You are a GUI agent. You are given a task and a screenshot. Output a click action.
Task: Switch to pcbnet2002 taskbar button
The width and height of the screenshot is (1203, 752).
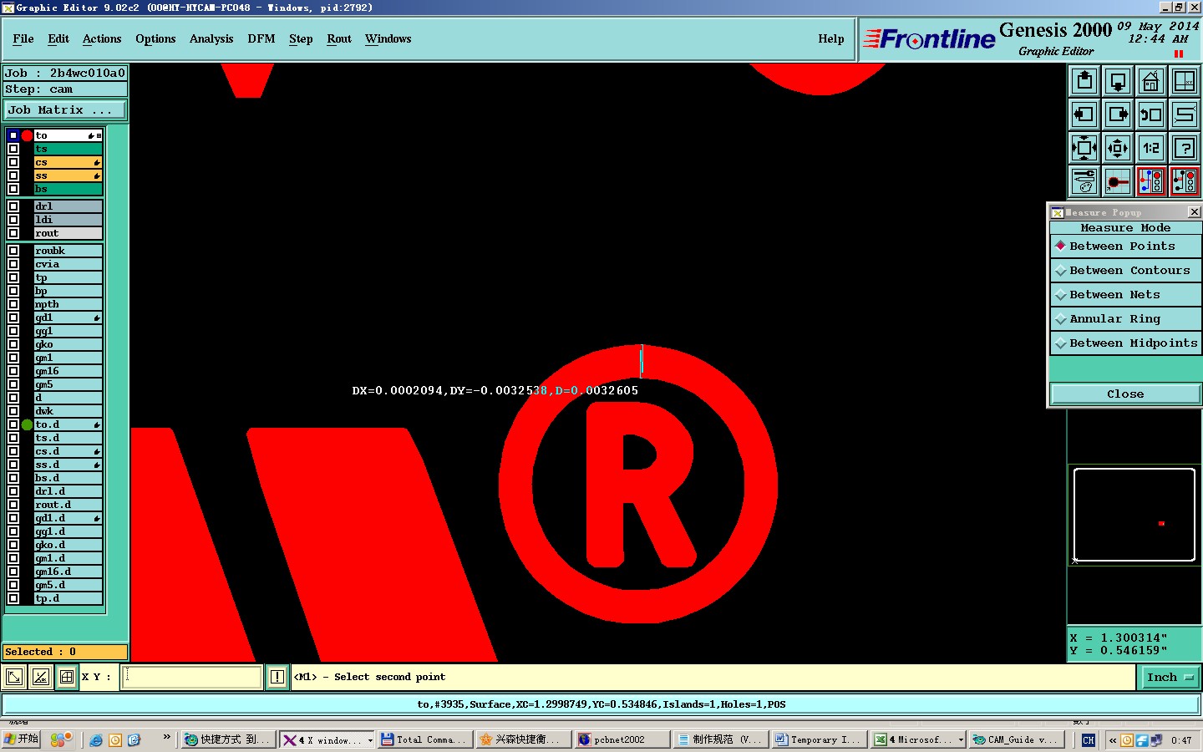pos(622,740)
